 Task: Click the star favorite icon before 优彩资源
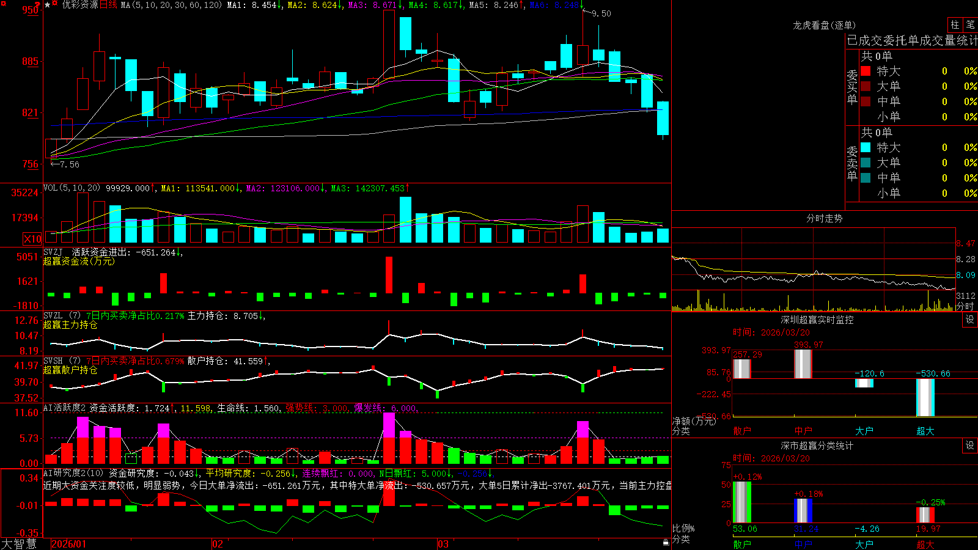click(48, 5)
